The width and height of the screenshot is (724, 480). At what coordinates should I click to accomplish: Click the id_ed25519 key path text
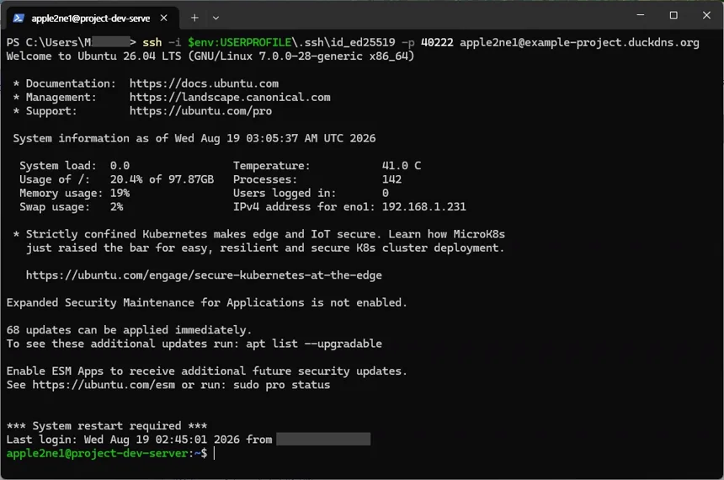(x=343, y=42)
